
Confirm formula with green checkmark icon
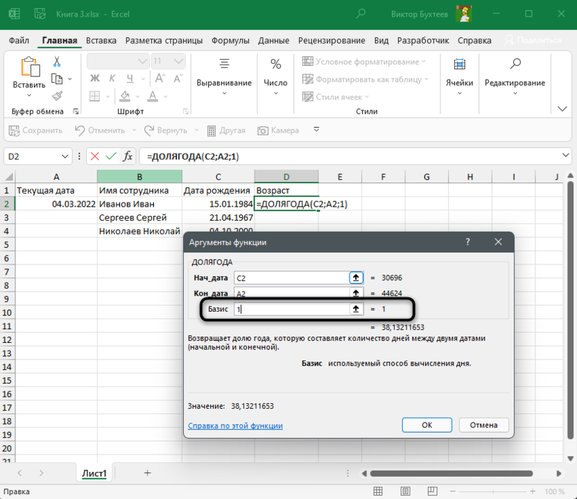[x=110, y=156]
